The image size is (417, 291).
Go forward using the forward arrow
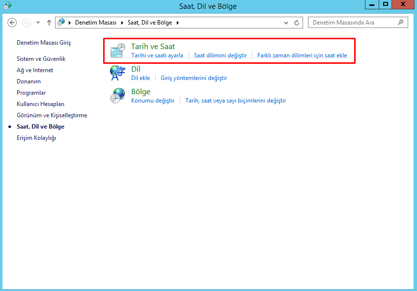pos(27,23)
